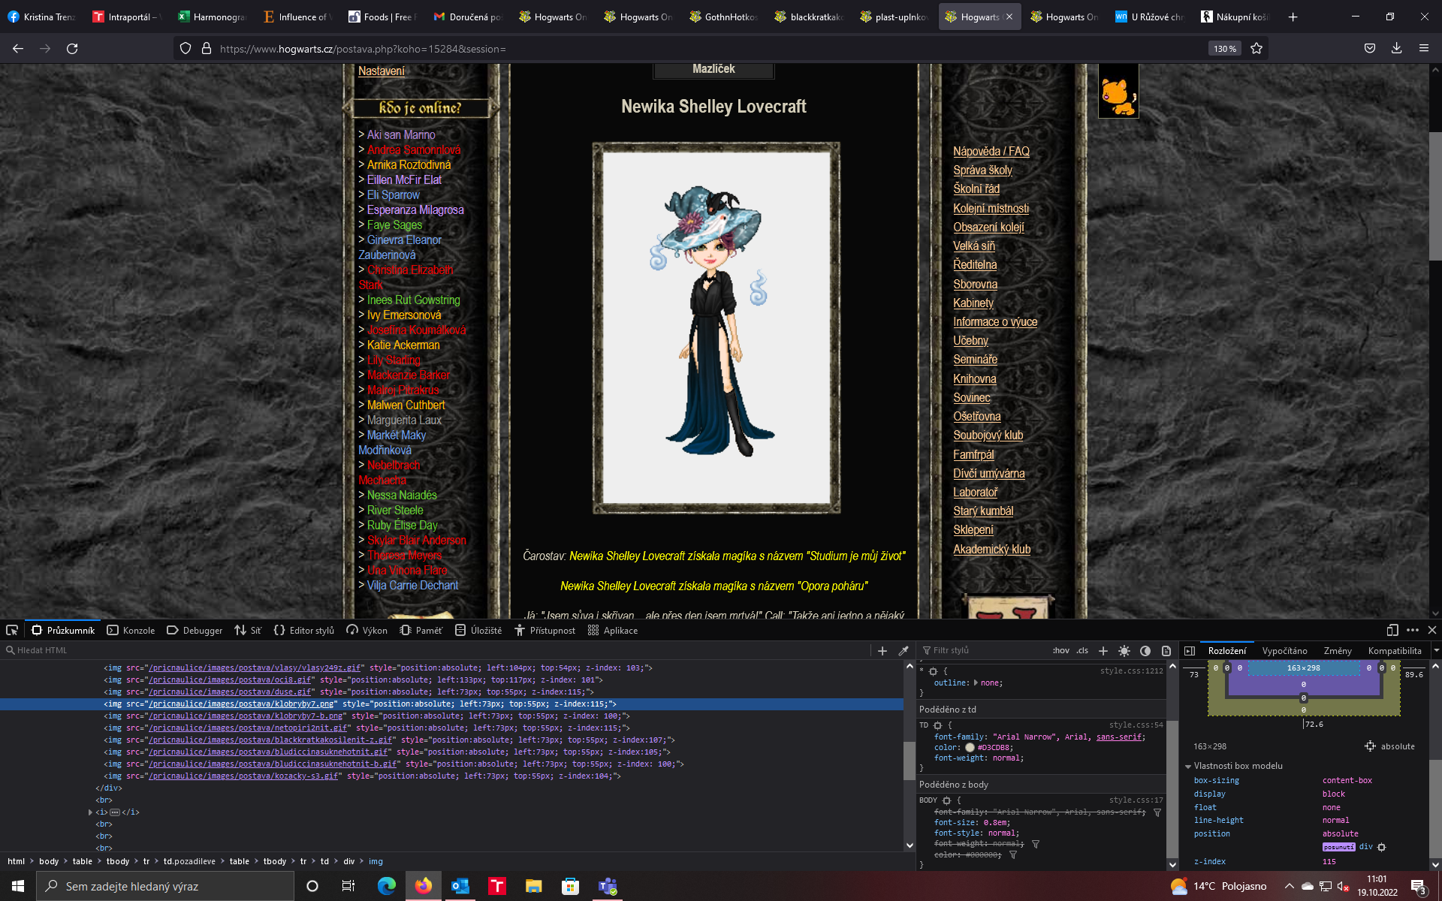
Task: Switch to Vypočítáno sidebar tab
Action: point(1284,651)
